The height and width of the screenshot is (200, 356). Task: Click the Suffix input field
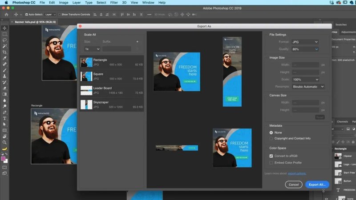pyautogui.click(x=117, y=49)
